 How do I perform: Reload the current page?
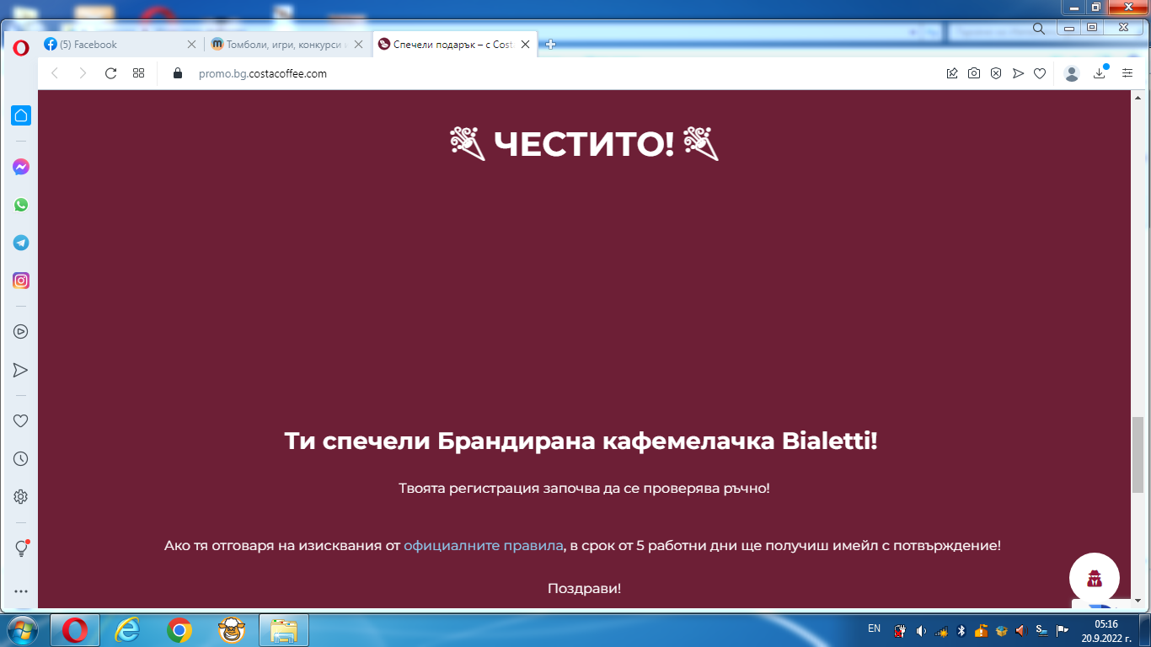pos(110,73)
